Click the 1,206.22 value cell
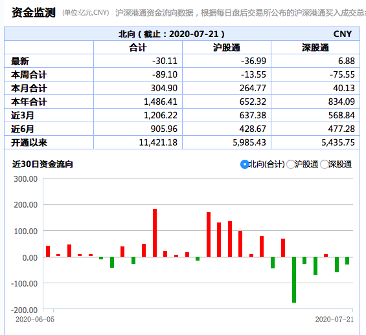The height and width of the screenshot is (335, 366). point(138,115)
